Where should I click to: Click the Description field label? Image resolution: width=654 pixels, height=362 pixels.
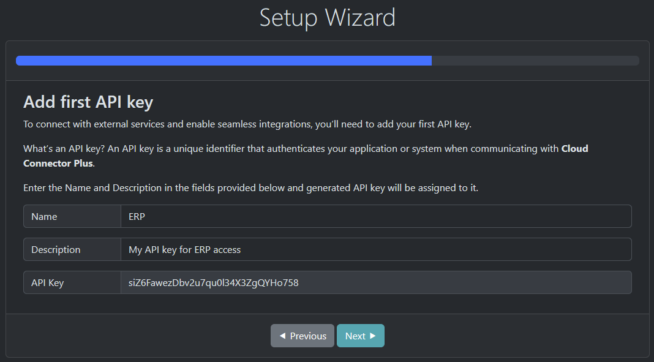[56, 249]
